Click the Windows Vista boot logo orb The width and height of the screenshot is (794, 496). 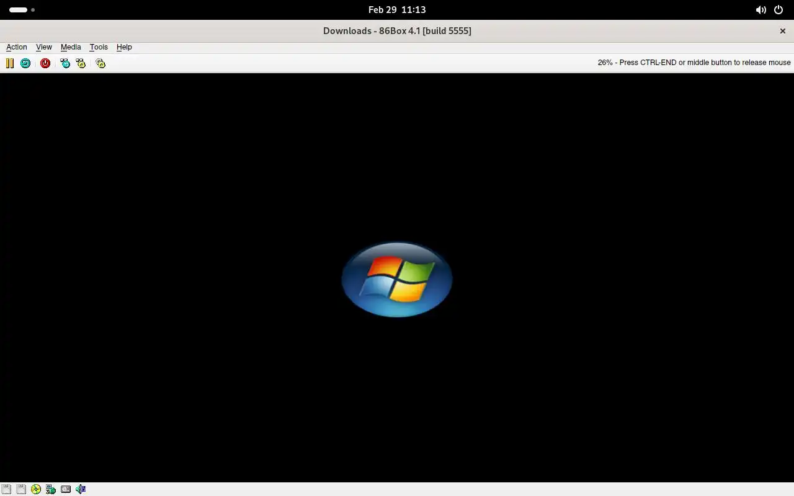[397, 280]
